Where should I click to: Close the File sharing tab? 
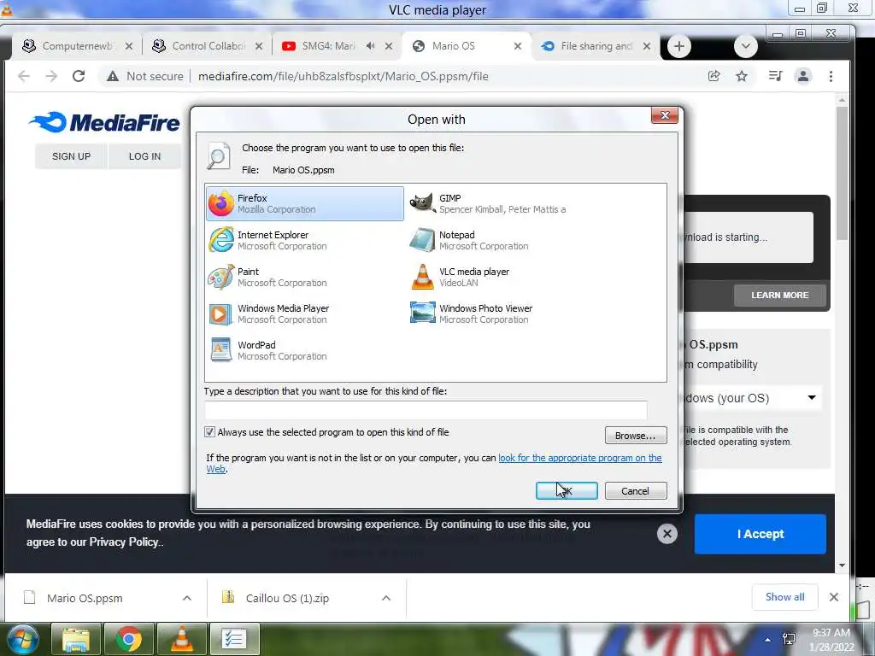(x=647, y=46)
